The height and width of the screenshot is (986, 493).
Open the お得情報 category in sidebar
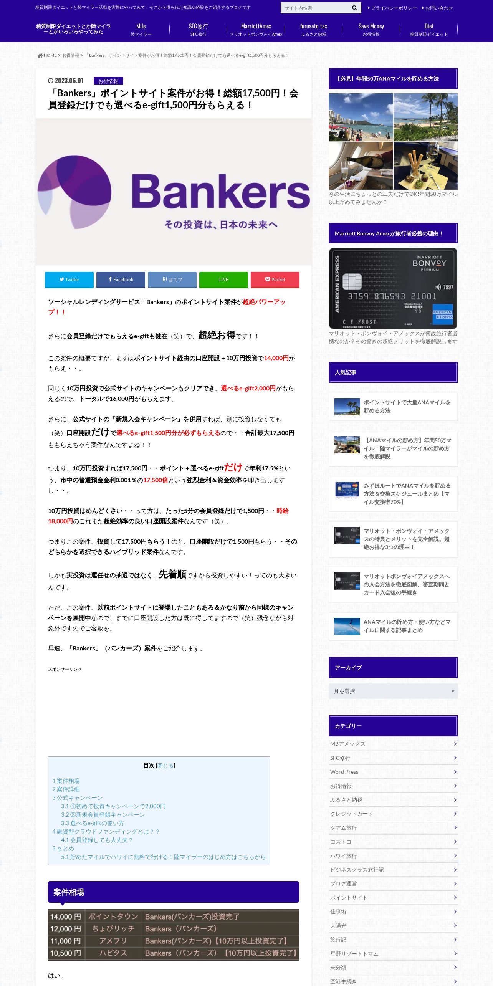pyautogui.click(x=393, y=786)
